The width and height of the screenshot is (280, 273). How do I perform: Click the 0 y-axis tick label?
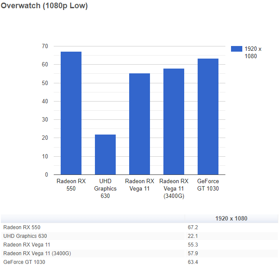pos(47,174)
